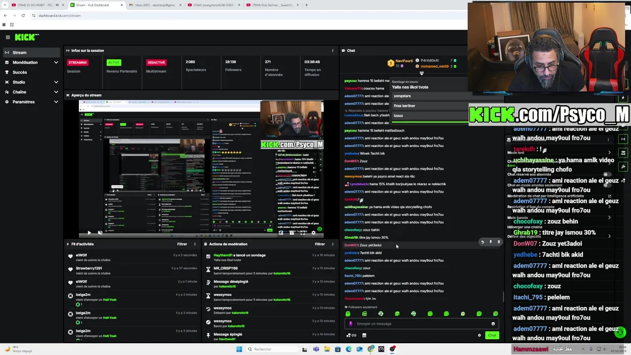631x355 pixels.
Task: Select the first green emote under Followers seulement
Action: 348,314
